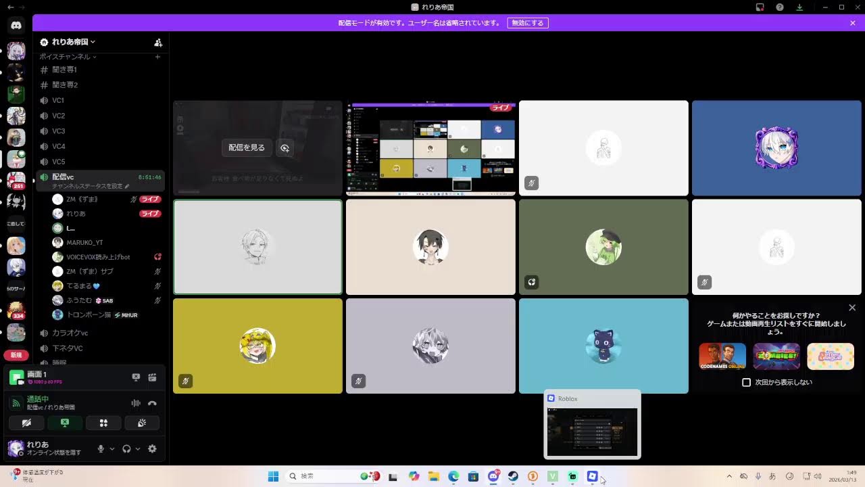Open the download updates icon in title bar
Screen dimensions: 865x487
[x=799, y=7]
